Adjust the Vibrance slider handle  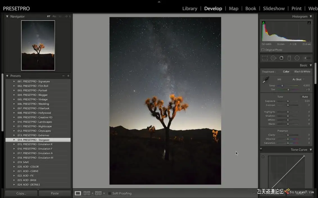(288, 139)
